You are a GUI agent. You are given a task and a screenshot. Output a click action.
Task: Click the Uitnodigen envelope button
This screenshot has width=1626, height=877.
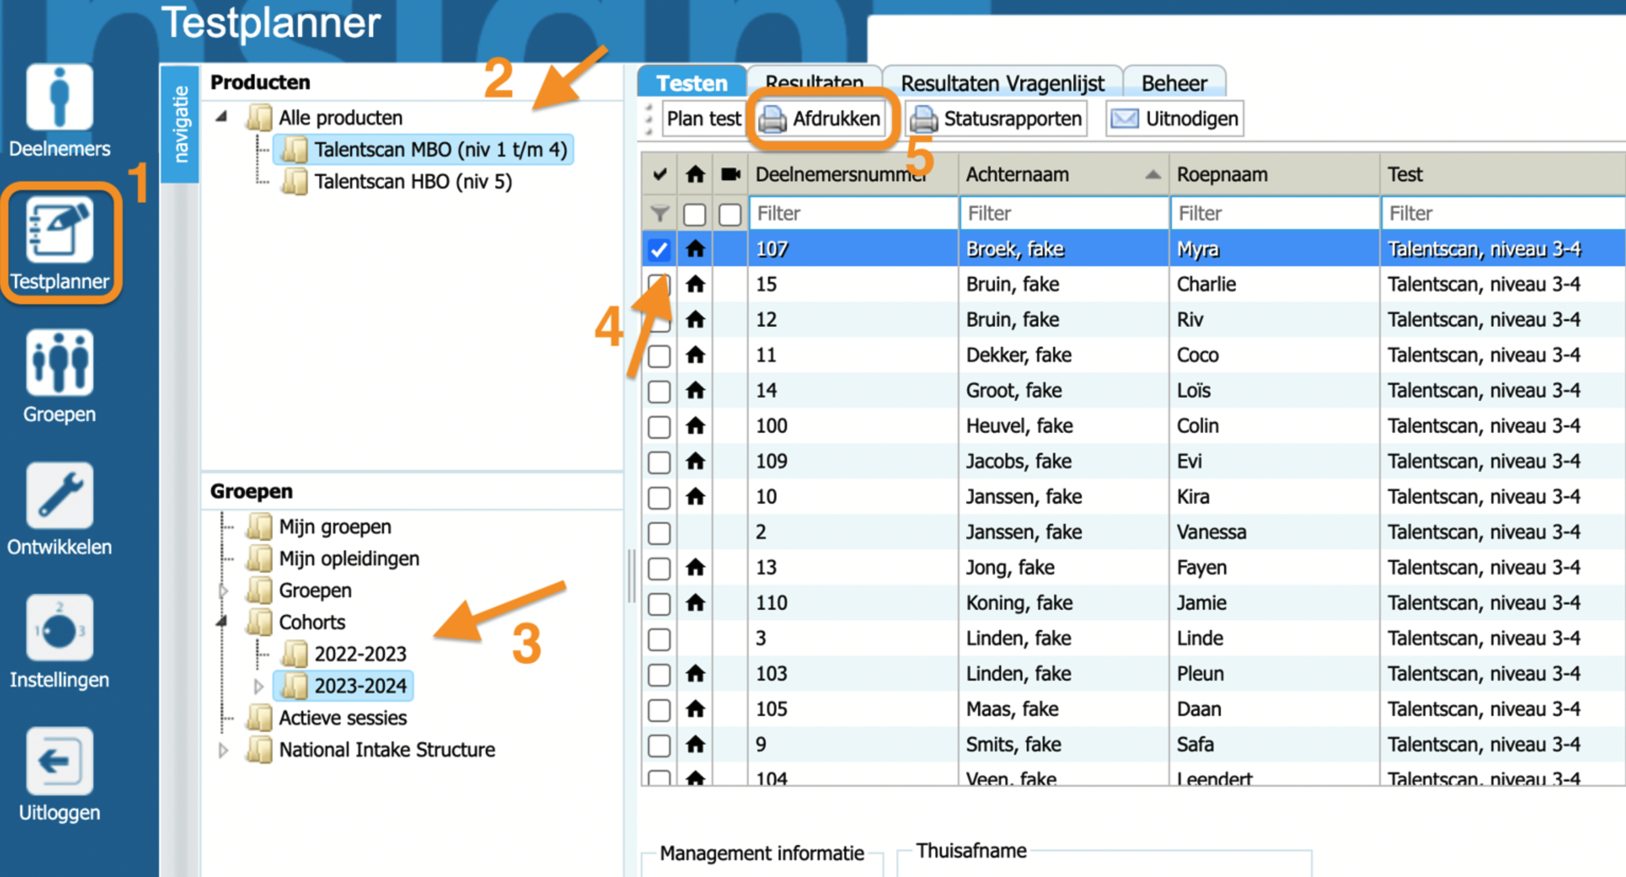1175,119
